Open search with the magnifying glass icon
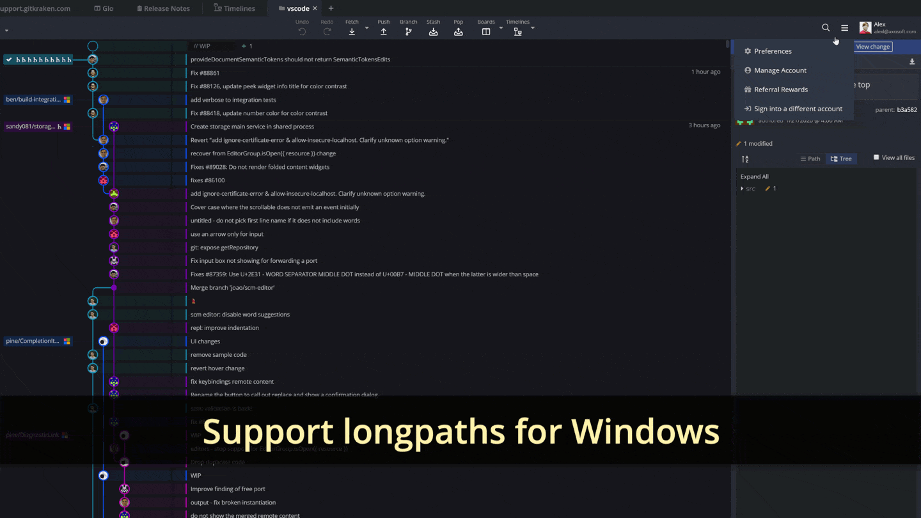 coord(826,27)
